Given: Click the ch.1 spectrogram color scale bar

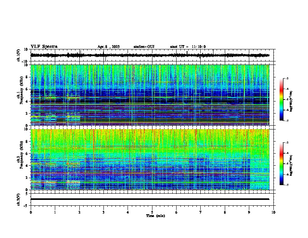Looking at the screenshot, I should 281,100.
